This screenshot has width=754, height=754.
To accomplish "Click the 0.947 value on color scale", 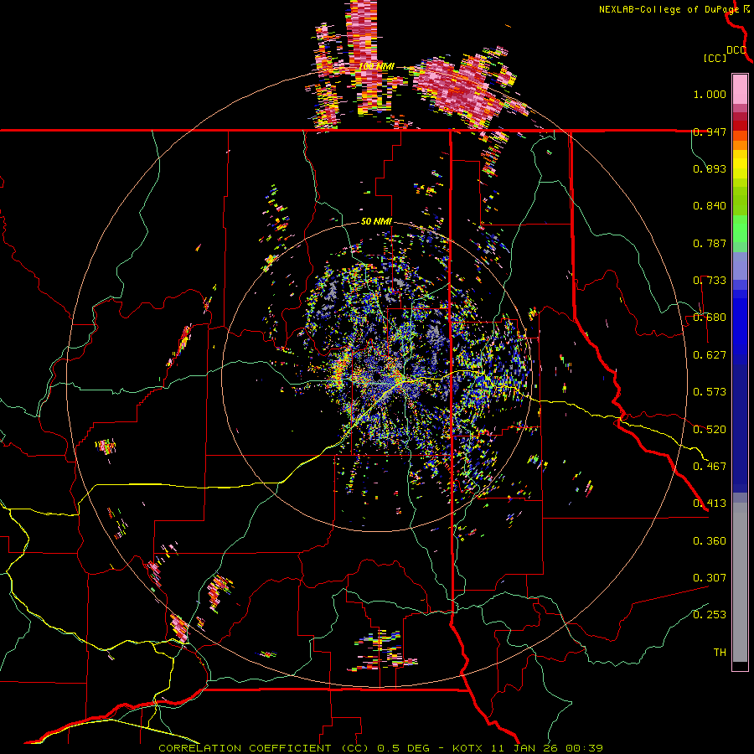I will 710,132.
